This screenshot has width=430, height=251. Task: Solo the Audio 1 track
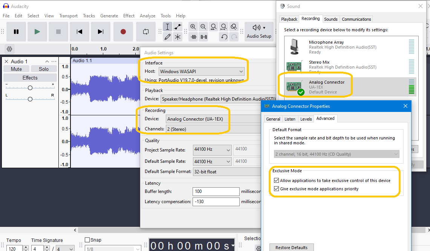(44, 69)
